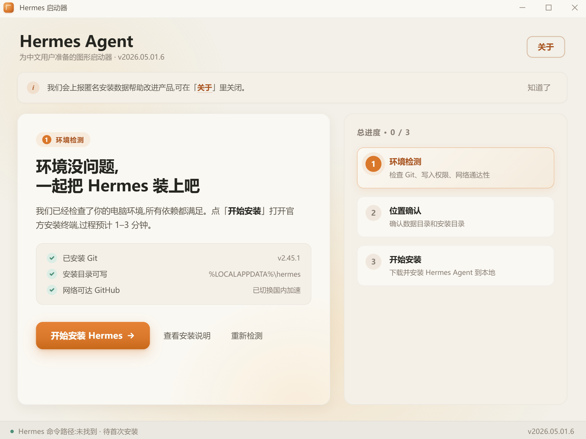The image size is (586, 439).
Task: Click the 安装目录可写 row label
Action: coord(85,274)
